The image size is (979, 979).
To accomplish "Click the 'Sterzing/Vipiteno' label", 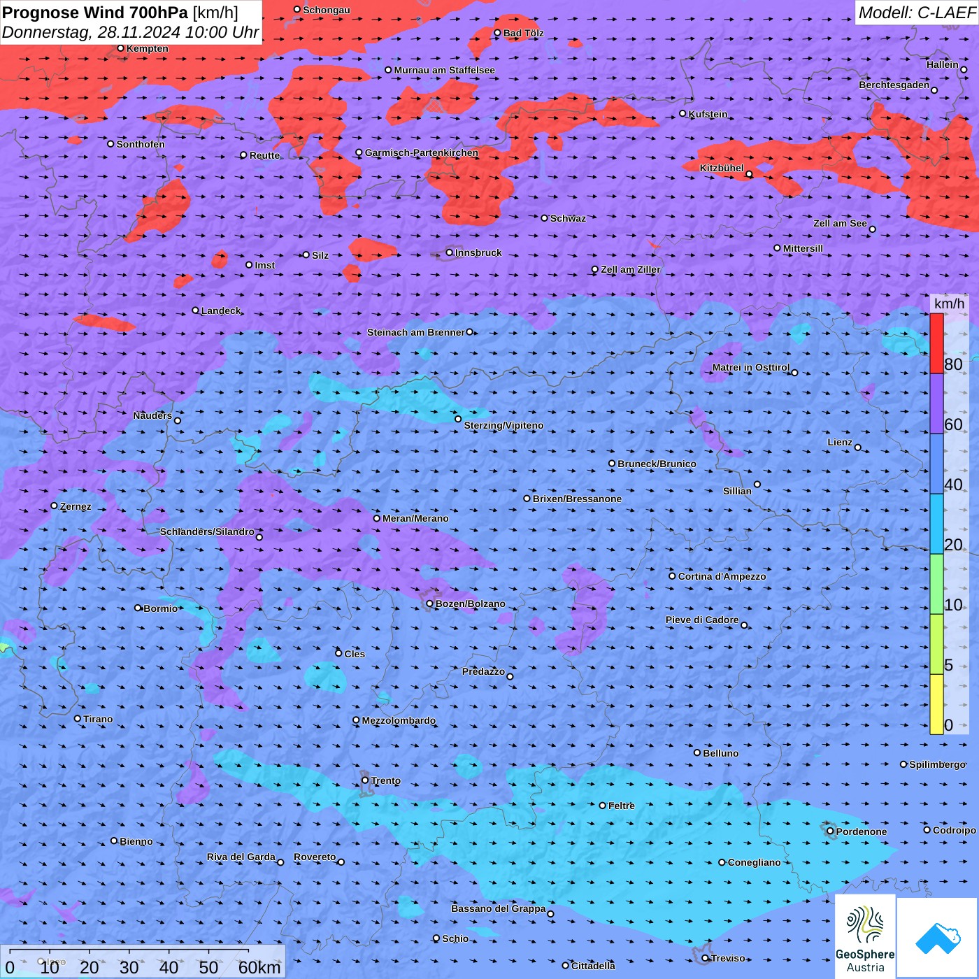I will click(x=503, y=425).
